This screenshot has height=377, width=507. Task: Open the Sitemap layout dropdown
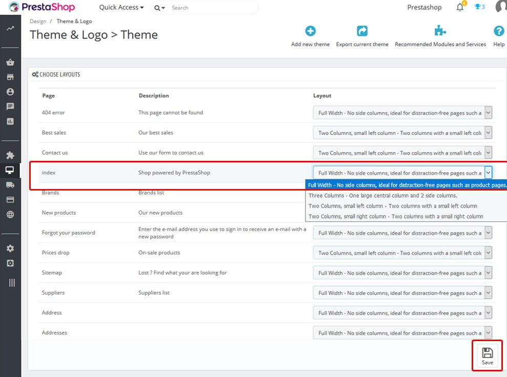(x=403, y=273)
